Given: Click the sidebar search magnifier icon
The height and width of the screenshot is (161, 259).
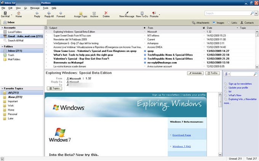Looking at the screenshot, I should tap(255, 74).
